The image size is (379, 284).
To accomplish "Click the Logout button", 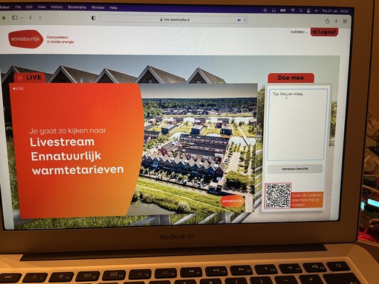I will point(324,32).
